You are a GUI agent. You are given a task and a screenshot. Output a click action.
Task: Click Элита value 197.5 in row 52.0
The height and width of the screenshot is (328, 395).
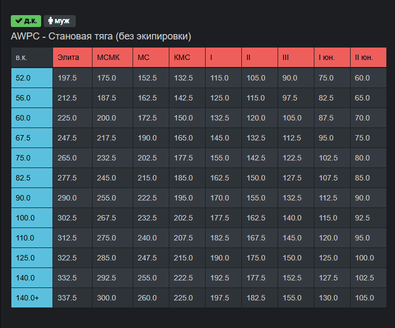[73, 78]
